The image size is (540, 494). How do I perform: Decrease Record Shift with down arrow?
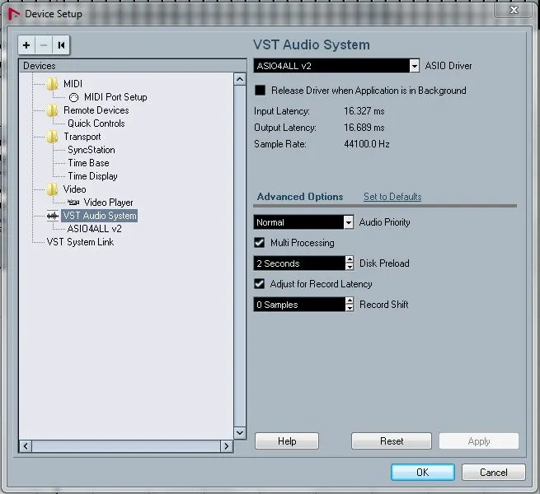pos(350,308)
